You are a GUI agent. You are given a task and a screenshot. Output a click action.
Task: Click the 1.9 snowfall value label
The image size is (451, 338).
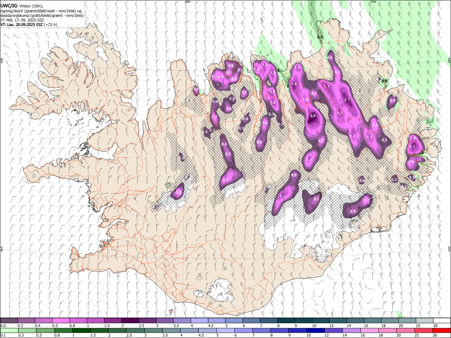pyautogui.click(x=294, y=84)
